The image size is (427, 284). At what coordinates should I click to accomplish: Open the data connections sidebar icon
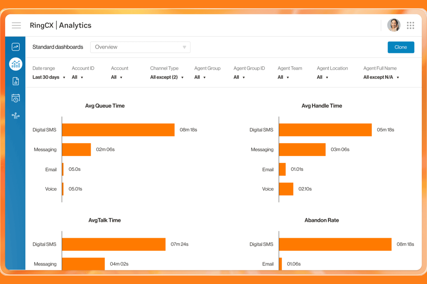tap(16, 116)
